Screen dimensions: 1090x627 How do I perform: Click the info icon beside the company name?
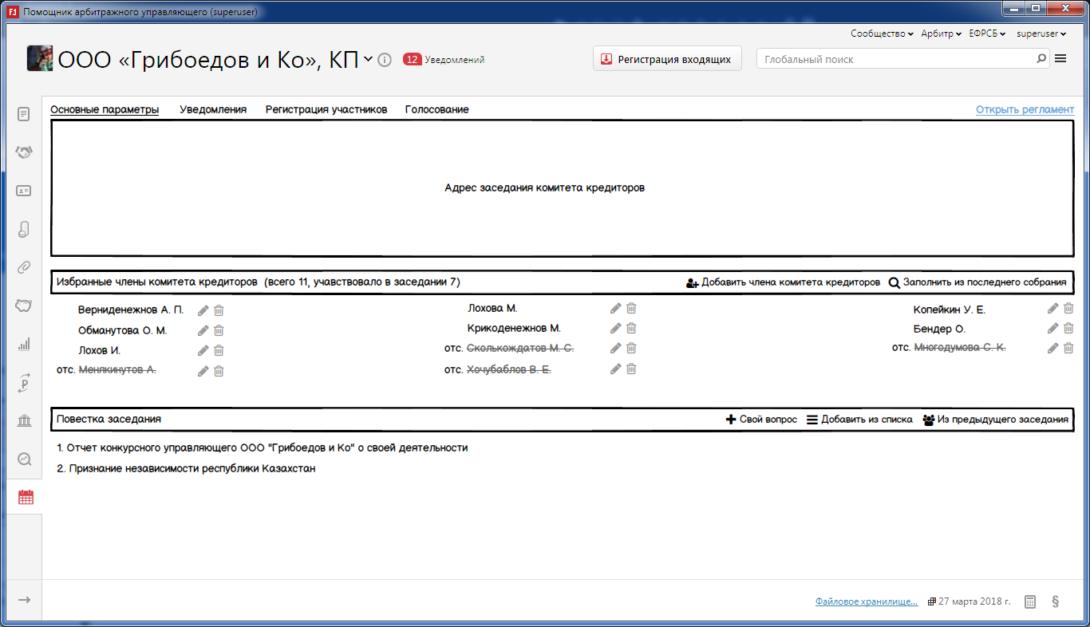385,60
